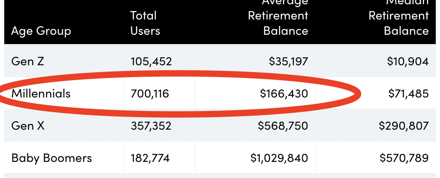Select the 182,774 total users cell

click(x=150, y=159)
